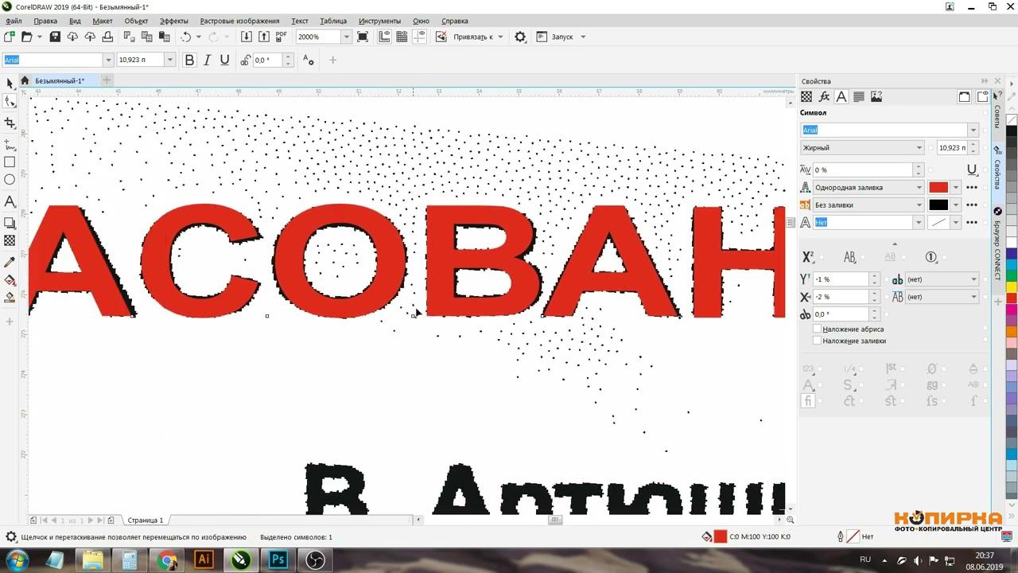Switch to the Paragraph section icon in Properties
Image resolution: width=1018 pixels, height=573 pixels.
859,96
